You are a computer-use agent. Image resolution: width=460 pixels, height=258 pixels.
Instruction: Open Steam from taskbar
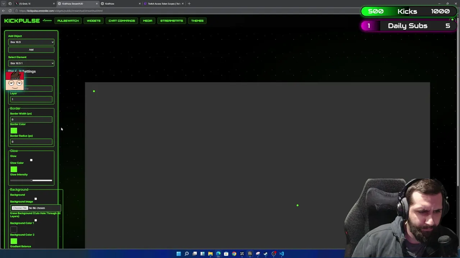click(x=266, y=254)
